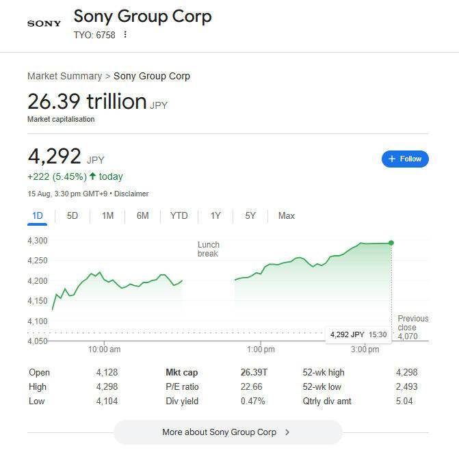Screen dimensions: 459x461
Task: Open the Disclaimer link
Action: (131, 194)
